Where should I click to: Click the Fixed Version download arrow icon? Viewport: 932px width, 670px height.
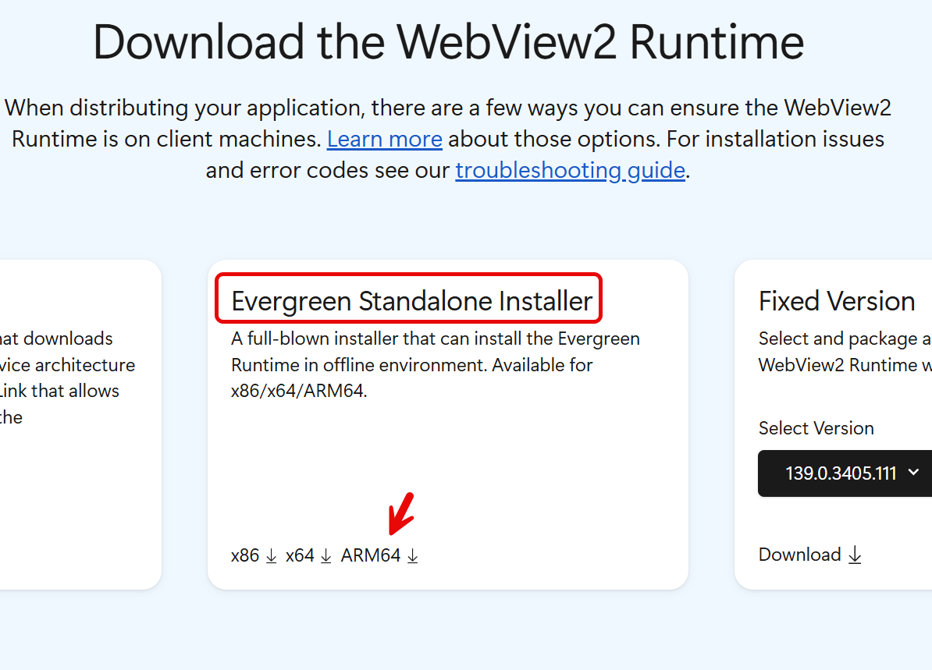(855, 555)
